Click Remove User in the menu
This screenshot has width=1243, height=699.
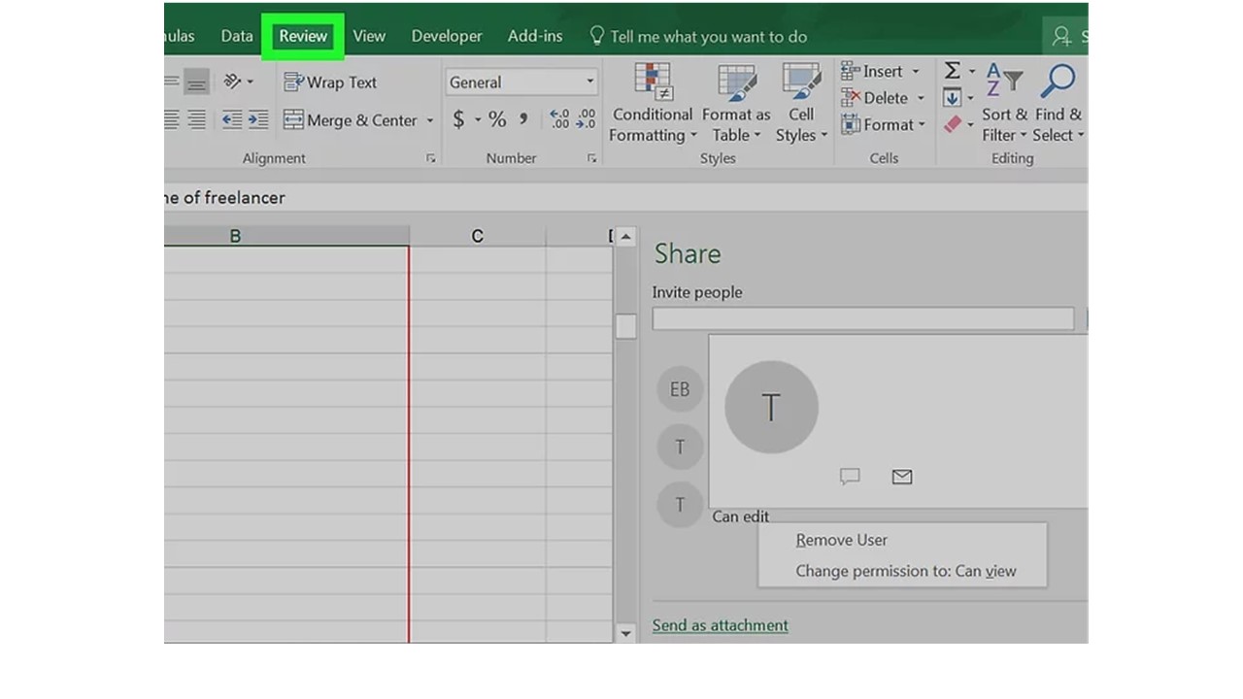840,540
